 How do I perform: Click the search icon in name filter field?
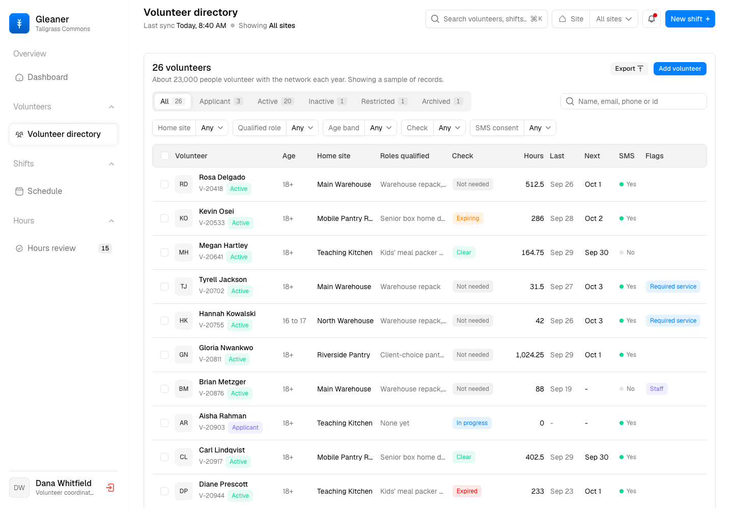[570, 101]
